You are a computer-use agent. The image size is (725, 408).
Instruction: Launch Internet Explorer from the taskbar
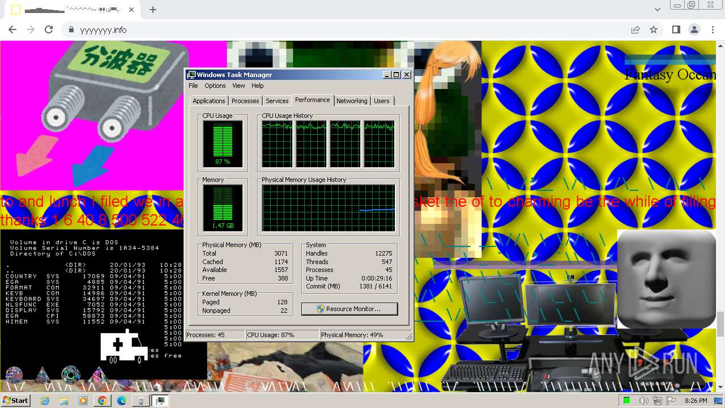pyautogui.click(x=45, y=401)
